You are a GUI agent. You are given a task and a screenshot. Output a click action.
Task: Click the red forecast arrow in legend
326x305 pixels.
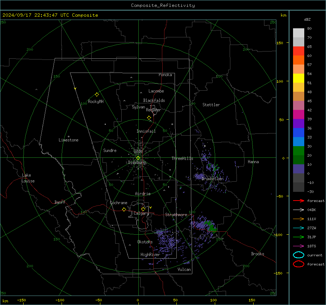coord(298,201)
